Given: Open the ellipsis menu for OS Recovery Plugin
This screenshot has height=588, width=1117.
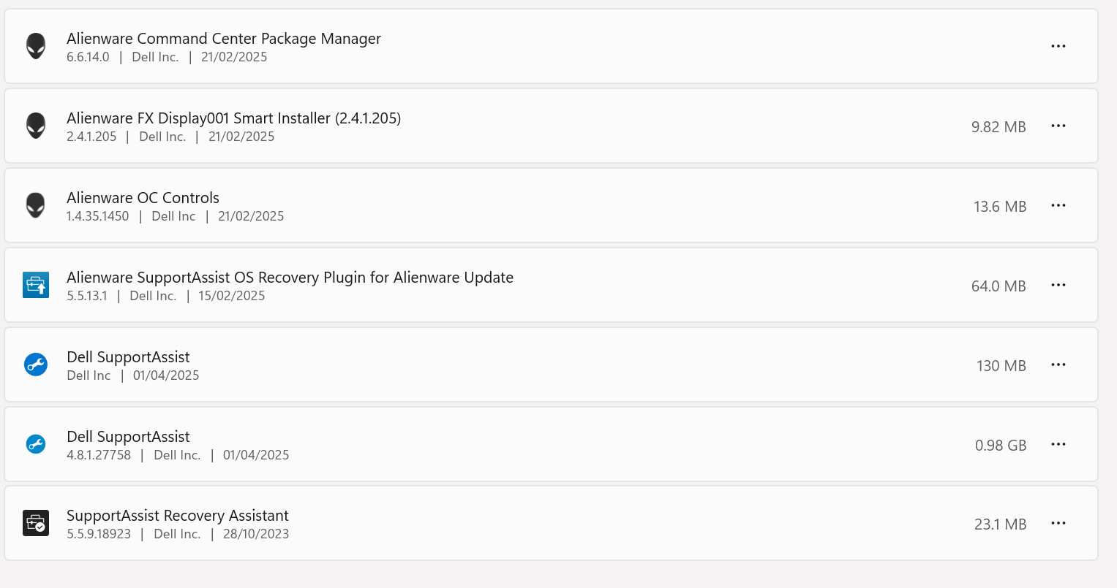Looking at the screenshot, I should click(1058, 285).
